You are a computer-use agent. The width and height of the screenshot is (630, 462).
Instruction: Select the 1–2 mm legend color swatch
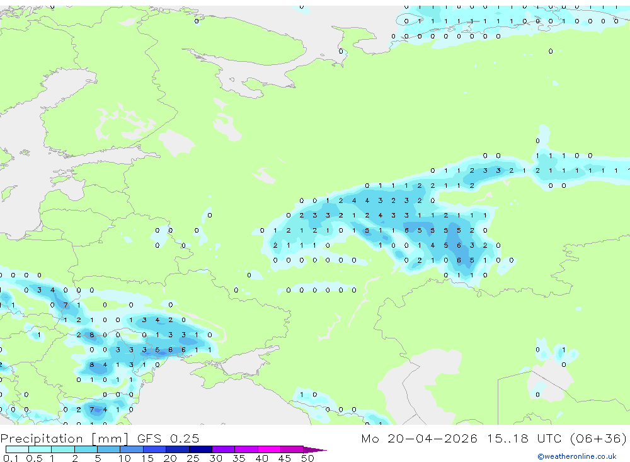(63, 449)
